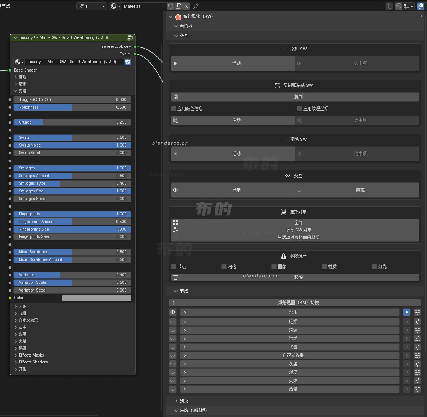Adjust the Roughness slider
This screenshot has width=427, height=417.
pyautogui.click(x=72, y=108)
